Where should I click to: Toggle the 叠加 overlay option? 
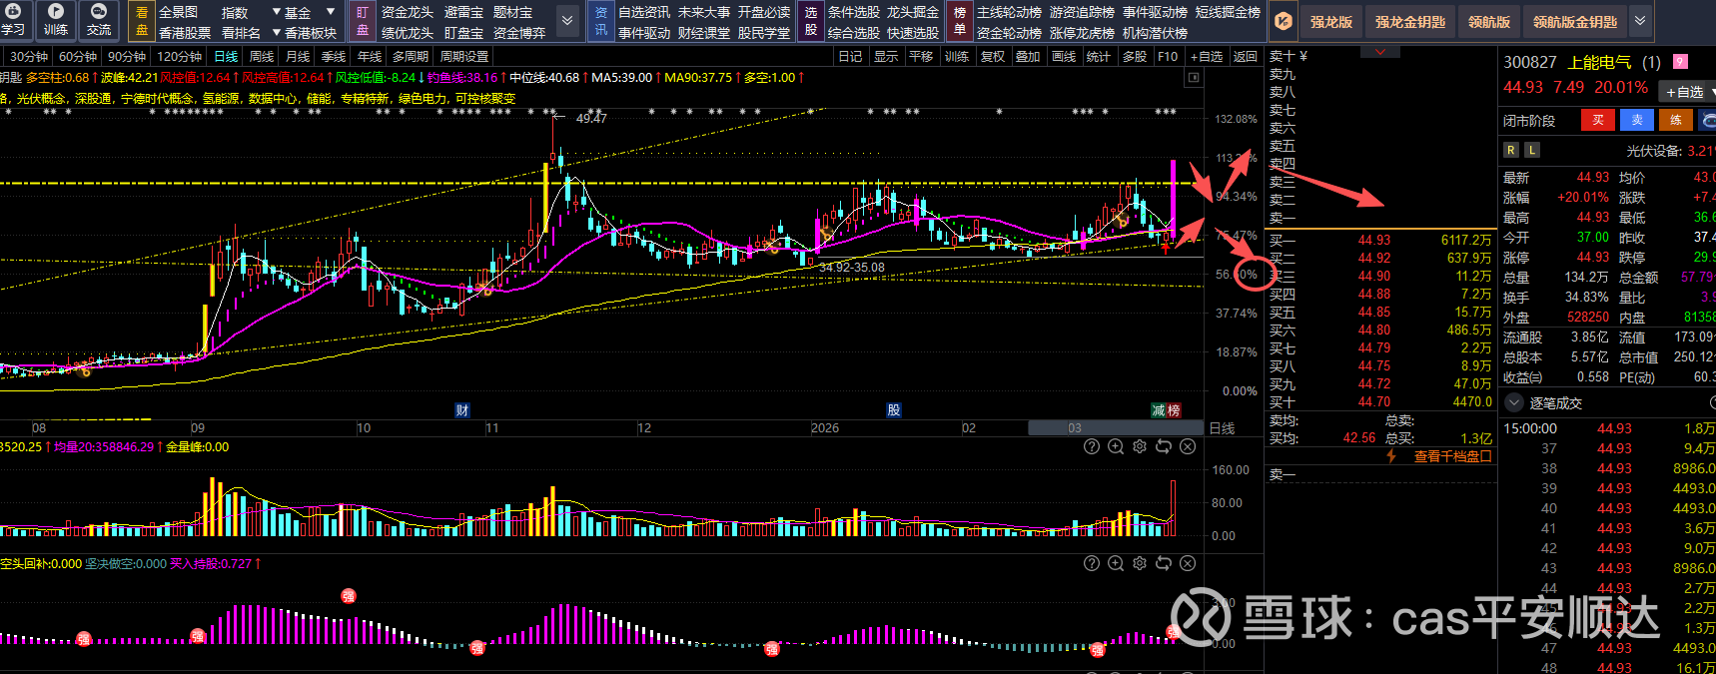pyautogui.click(x=1028, y=57)
